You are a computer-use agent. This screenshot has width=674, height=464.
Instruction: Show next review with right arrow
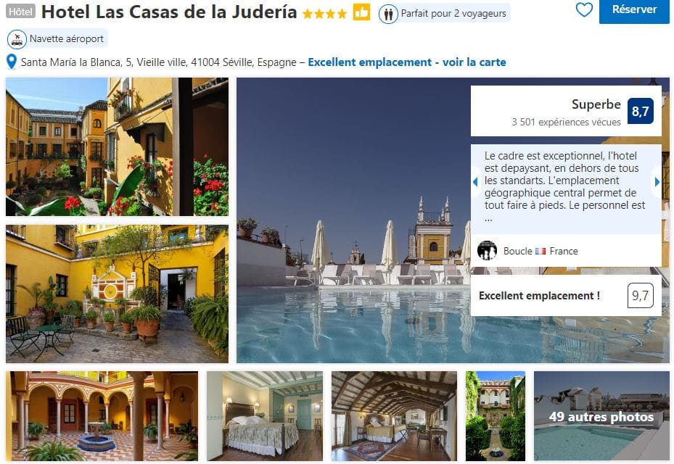coord(657,182)
